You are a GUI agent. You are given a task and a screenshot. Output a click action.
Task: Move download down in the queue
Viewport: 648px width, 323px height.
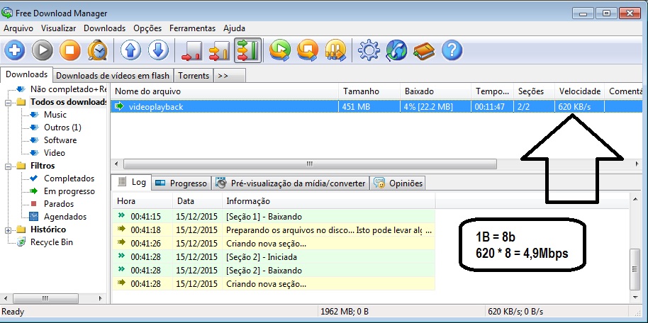pyautogui.click(x=158, y=50)
